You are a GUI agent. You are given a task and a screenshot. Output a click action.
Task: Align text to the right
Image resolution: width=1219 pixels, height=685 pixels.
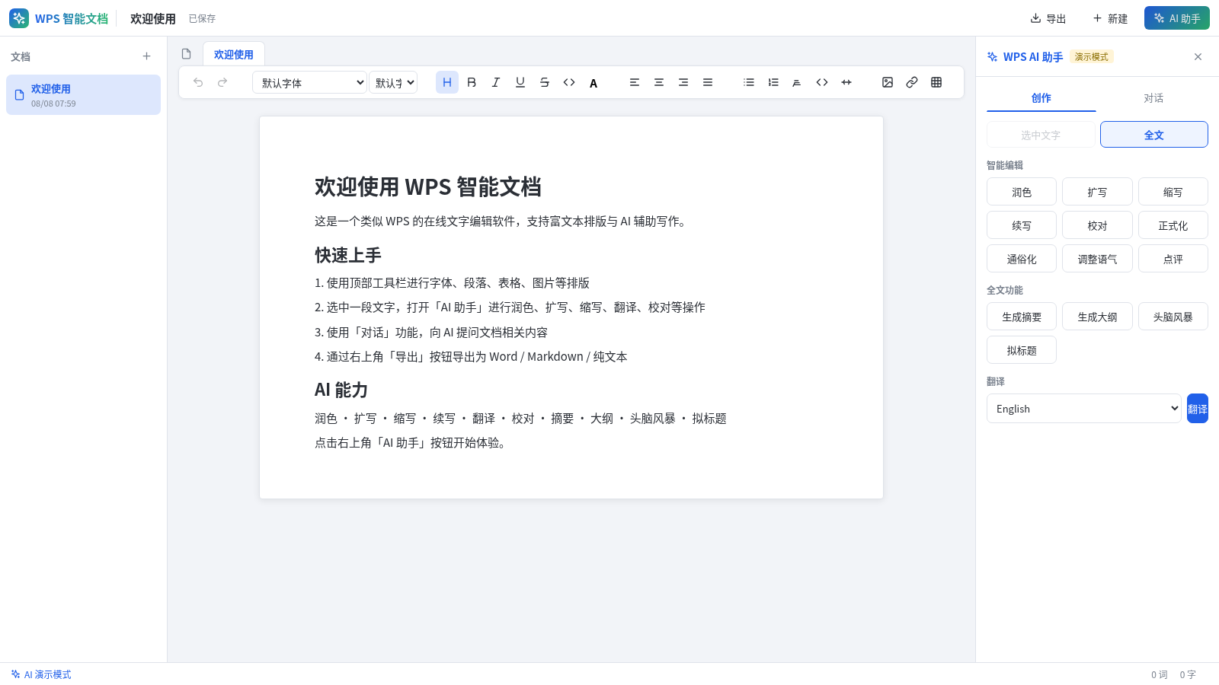coord(683,82)
